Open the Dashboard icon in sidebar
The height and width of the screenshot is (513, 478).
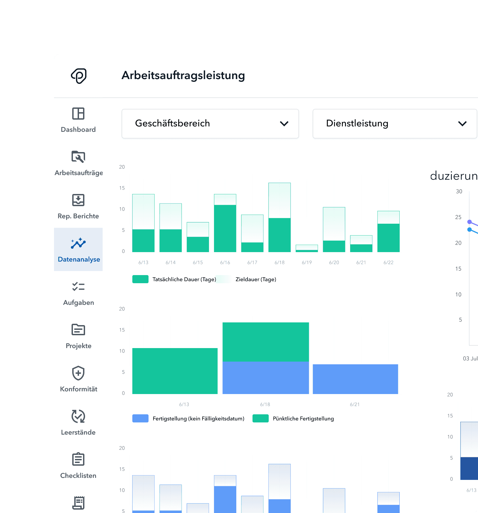tap(78, 114)
